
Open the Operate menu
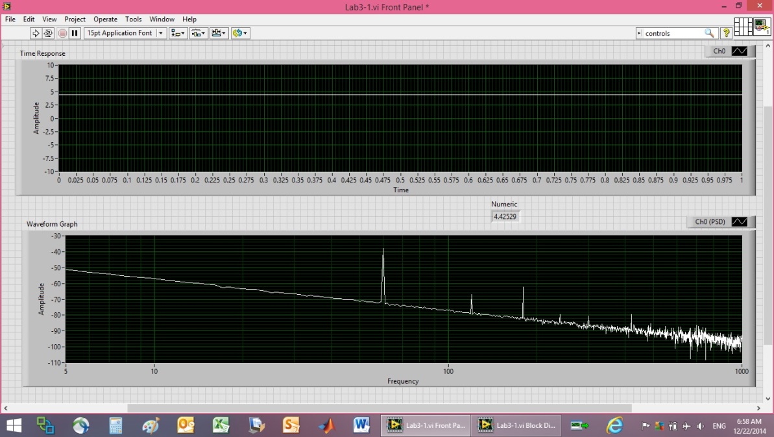pyautogui.click(x=105, y=19)
